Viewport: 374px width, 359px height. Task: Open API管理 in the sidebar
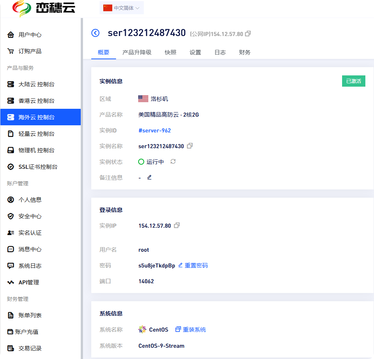pos(41,282)
